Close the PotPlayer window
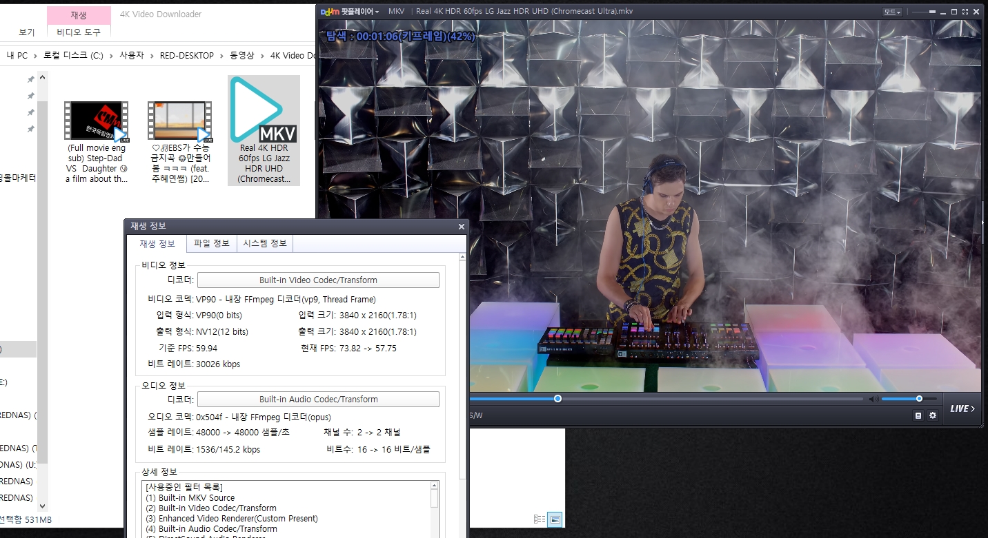Image resolution: width=988 pixels, height=538 pixels. coord(976,12)
